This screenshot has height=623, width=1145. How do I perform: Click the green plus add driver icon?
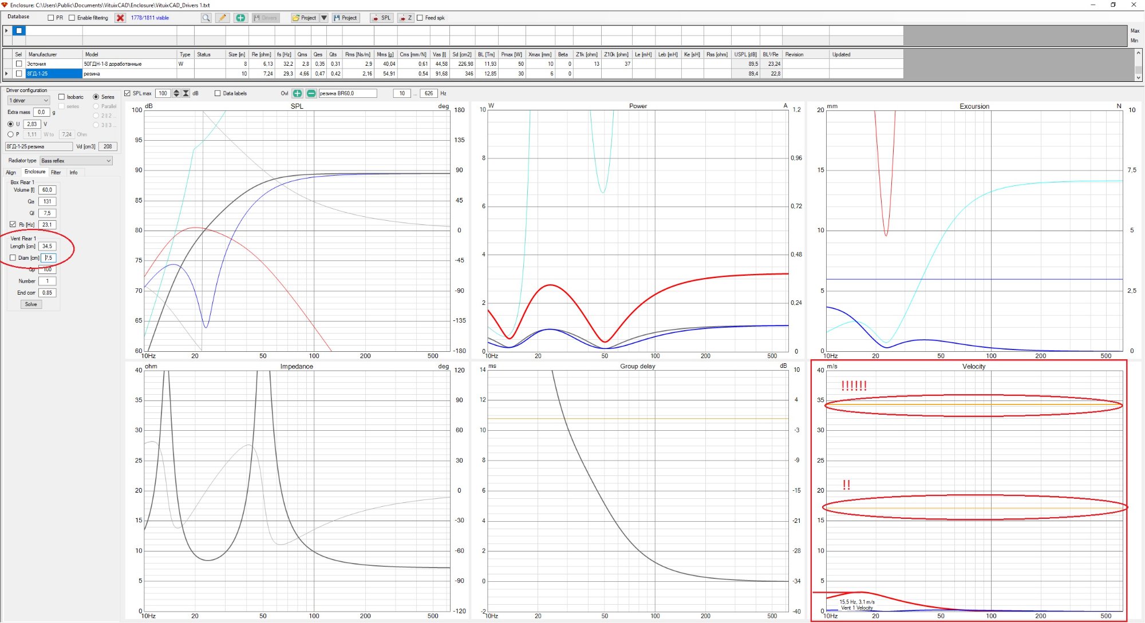240,18
